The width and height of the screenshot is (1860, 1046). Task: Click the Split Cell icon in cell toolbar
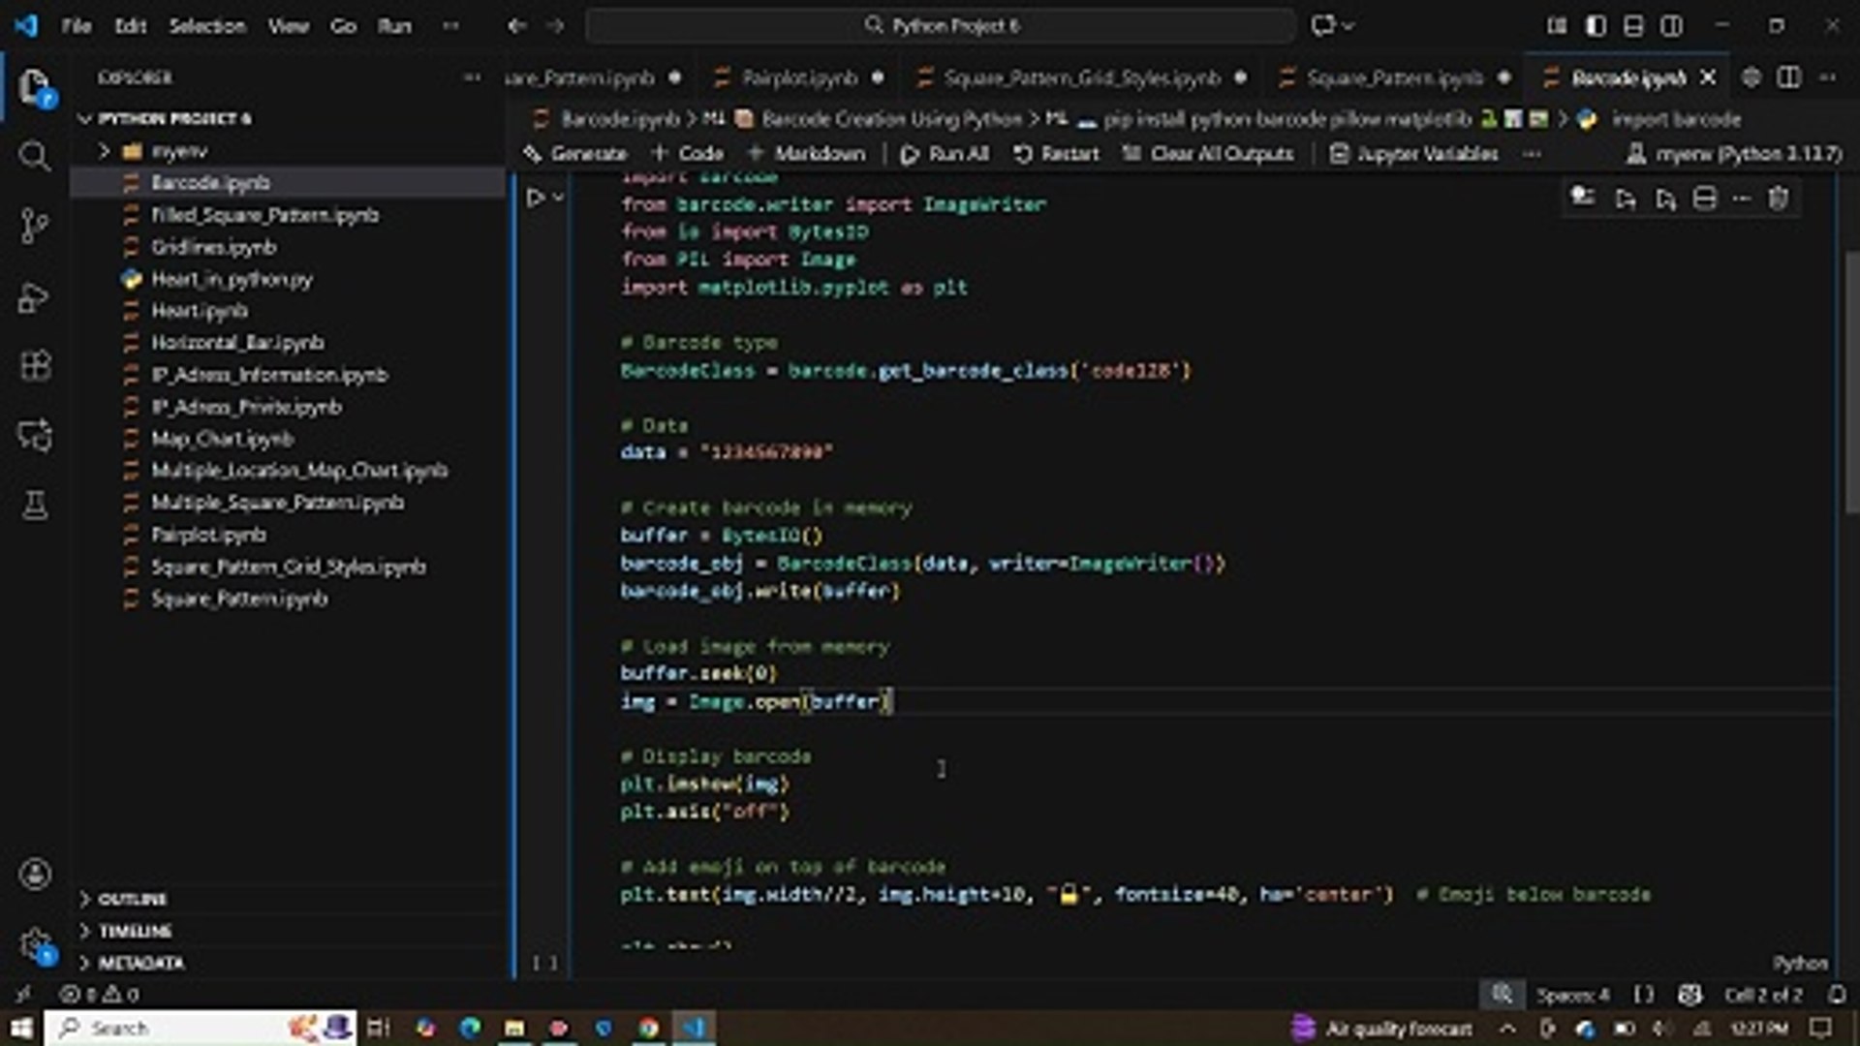[1704, 200]
